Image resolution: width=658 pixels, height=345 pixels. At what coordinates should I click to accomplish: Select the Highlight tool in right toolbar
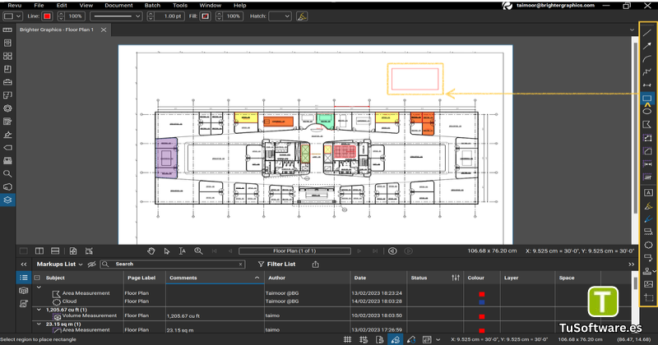(648, 206)
